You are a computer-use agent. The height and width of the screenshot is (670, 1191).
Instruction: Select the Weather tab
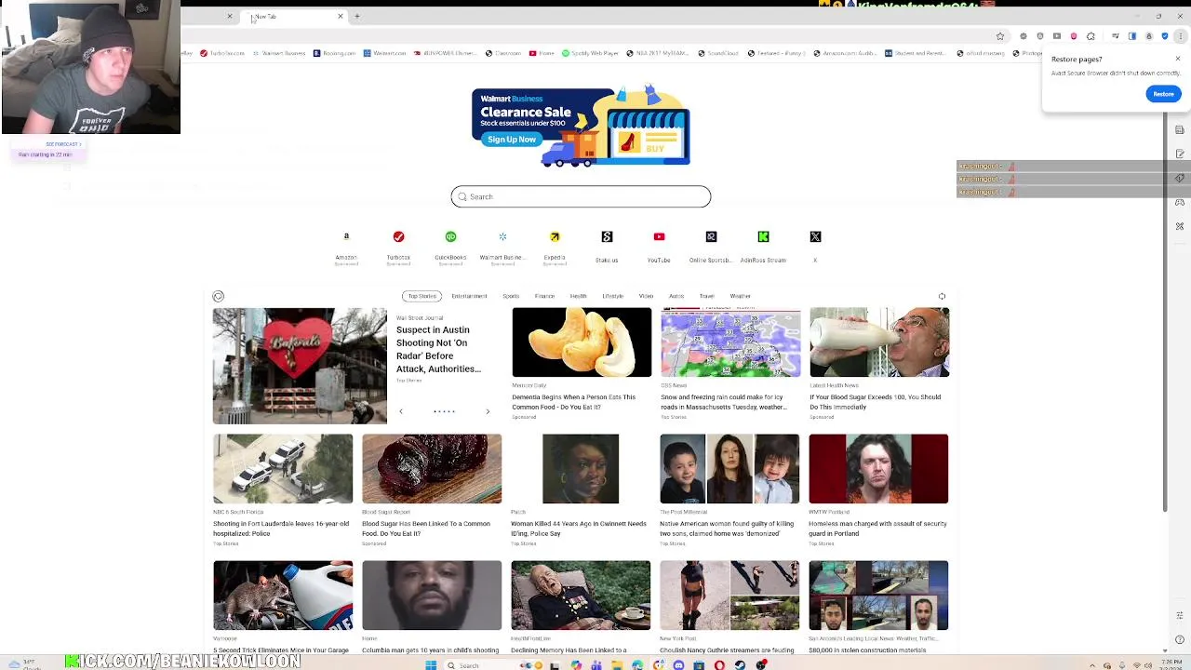(x=741, y=296)
